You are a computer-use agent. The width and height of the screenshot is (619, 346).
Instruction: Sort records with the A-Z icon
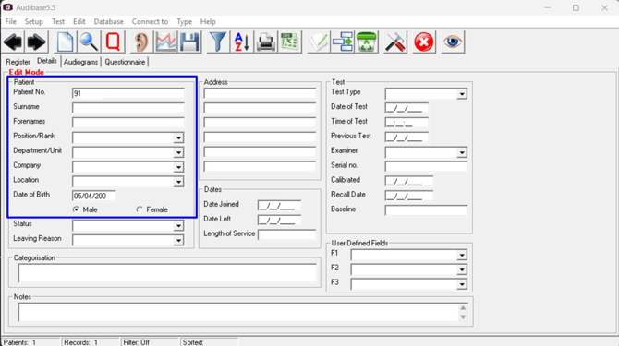click(242, 42)
